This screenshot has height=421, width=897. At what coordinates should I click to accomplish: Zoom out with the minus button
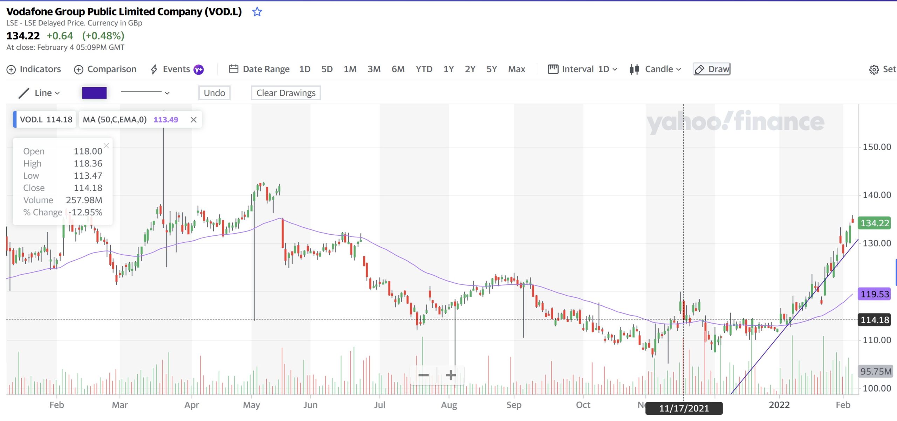424,375
